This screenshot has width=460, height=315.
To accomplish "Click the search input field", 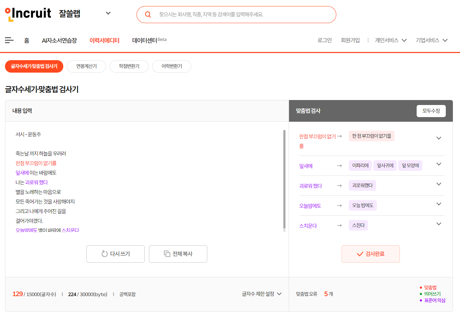I will click(235, 14).
